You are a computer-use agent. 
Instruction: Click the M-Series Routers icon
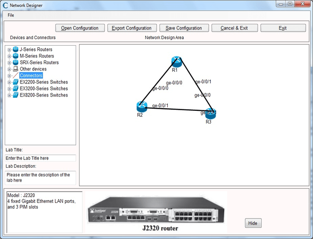click(x=16, y=56)
